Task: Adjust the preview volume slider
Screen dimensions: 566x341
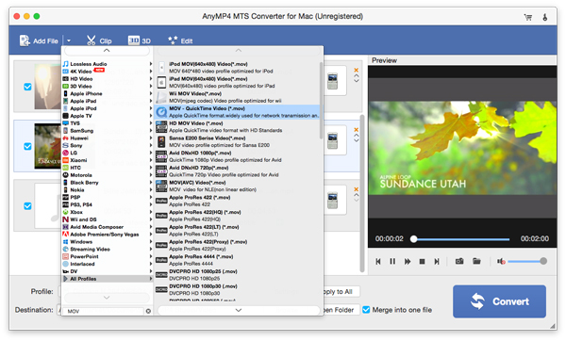Action: pos(526,261)
